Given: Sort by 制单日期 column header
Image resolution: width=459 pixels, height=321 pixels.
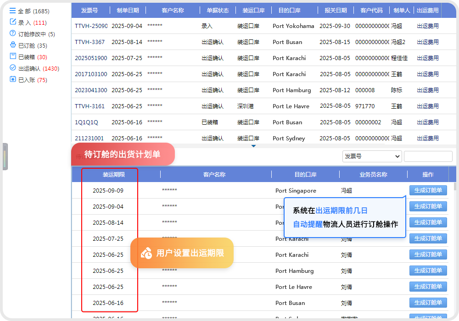Looking at the screenshot, I should click(128, 11).
